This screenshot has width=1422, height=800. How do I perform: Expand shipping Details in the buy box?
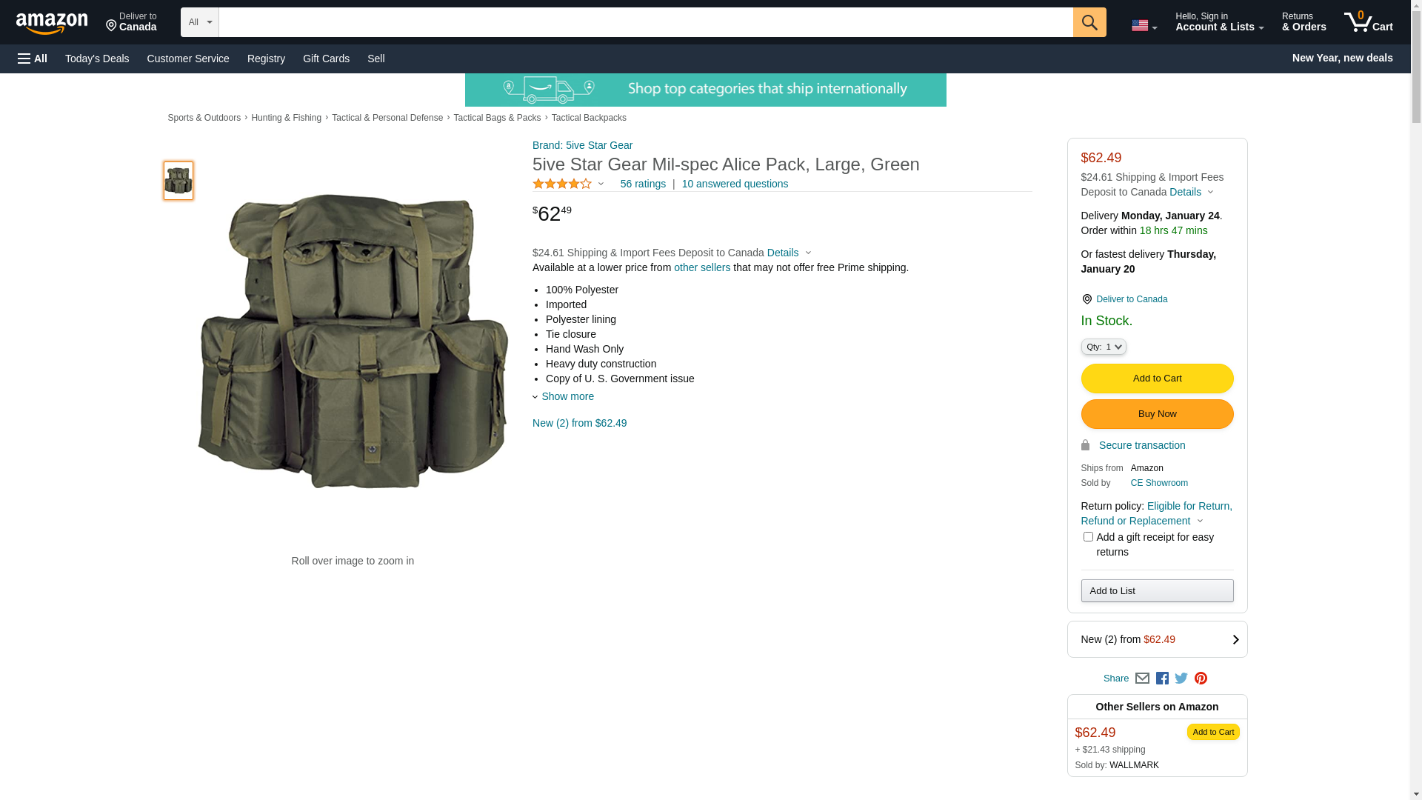click(x=1192, y=192)
